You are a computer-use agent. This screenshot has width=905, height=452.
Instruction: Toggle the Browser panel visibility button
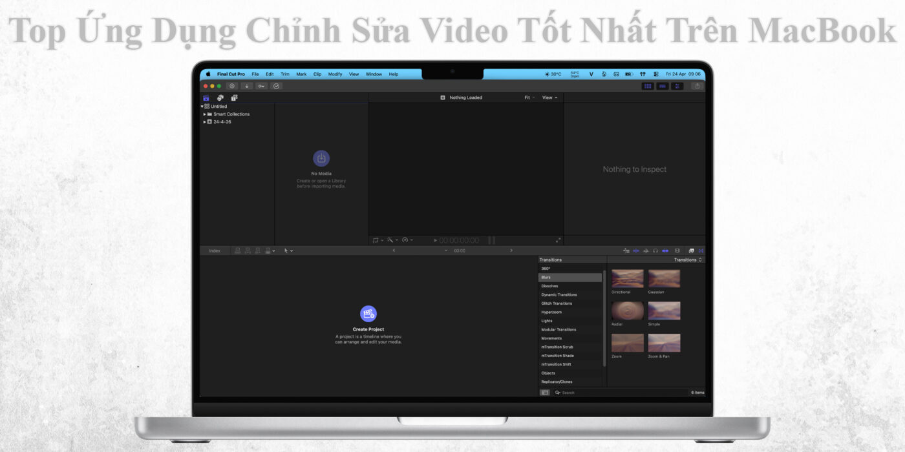(x=648, y=86)
